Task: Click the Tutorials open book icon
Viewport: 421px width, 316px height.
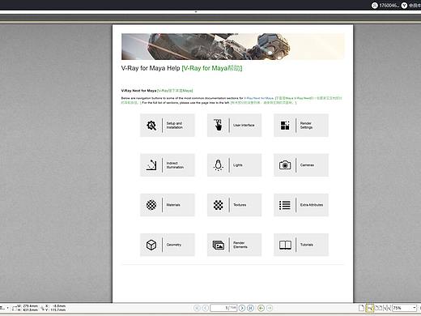Action: coord(285,245)
